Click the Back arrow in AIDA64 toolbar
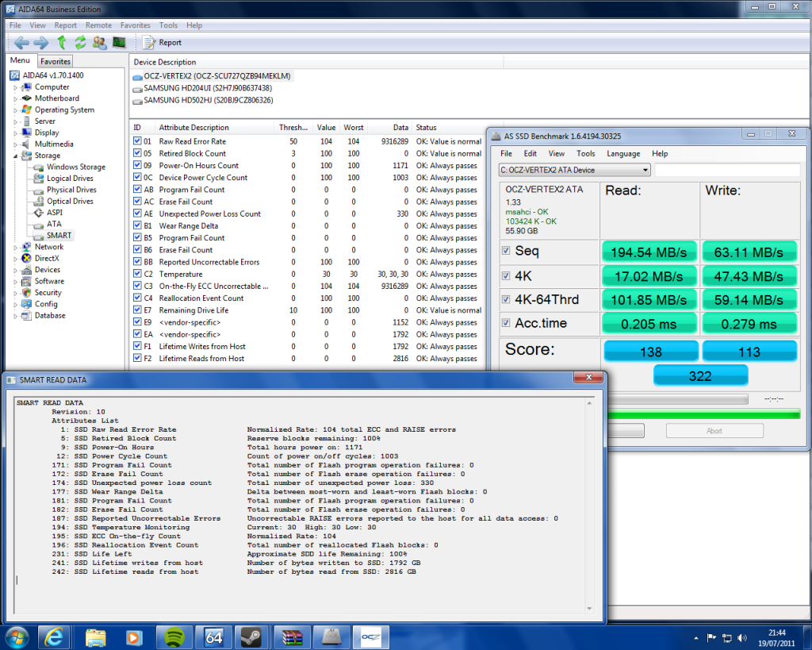The image size is (812, 650). pyautogui.click(x=21, y=43)
